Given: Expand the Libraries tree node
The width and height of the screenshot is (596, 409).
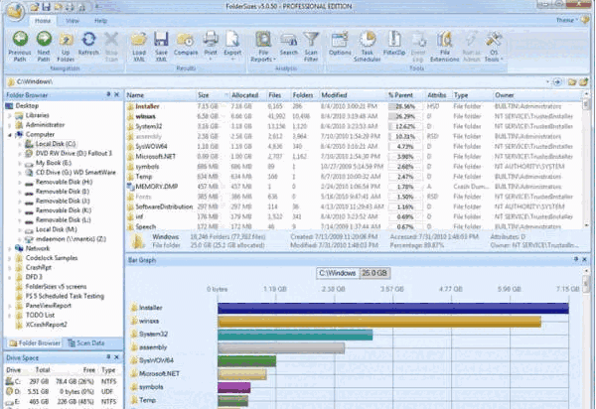Looking at the screenshot, I should (10, 115).
